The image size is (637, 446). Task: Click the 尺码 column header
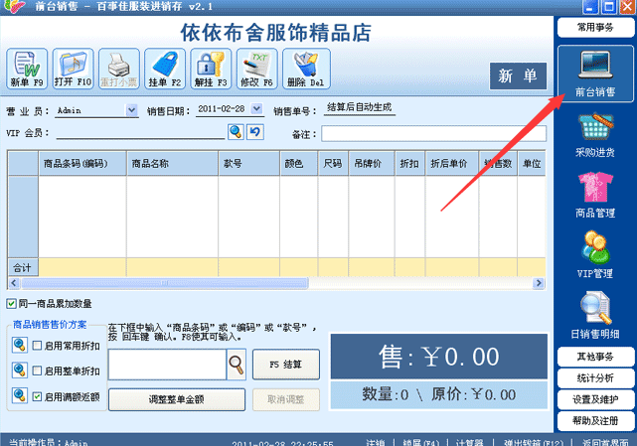[x=333, y=163]
